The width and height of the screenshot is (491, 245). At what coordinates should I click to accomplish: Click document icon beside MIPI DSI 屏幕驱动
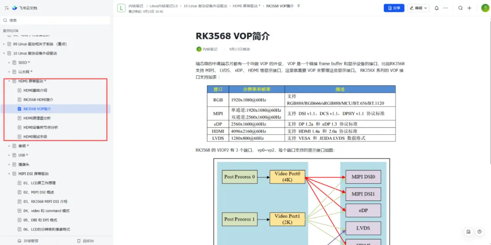(x=14, y=174)
